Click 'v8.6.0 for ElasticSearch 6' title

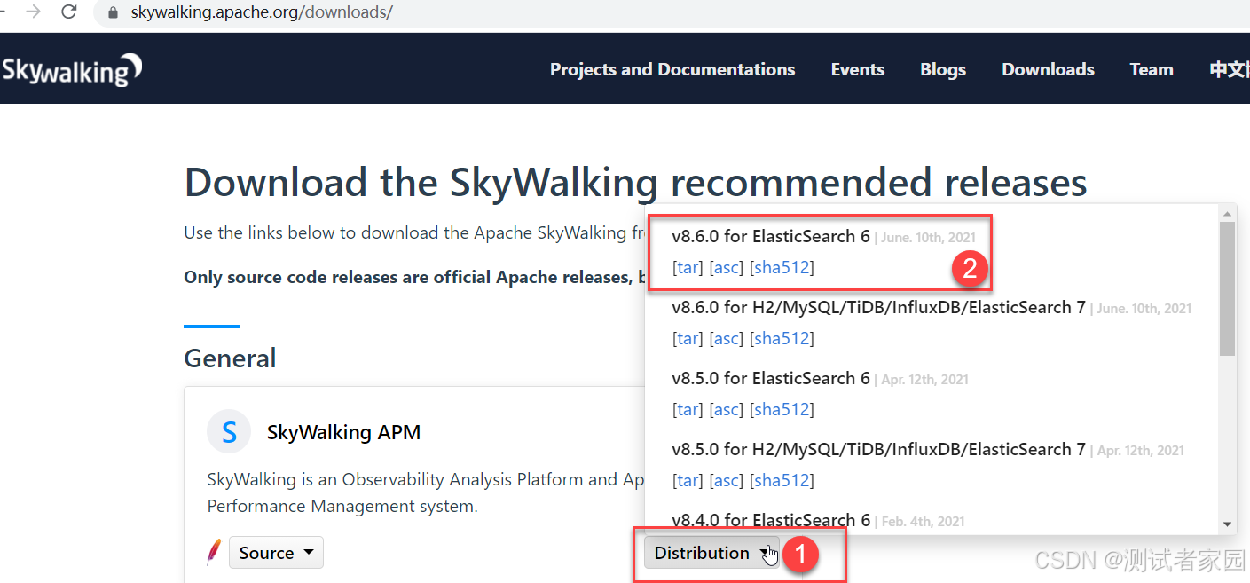[x=771, y=236]
